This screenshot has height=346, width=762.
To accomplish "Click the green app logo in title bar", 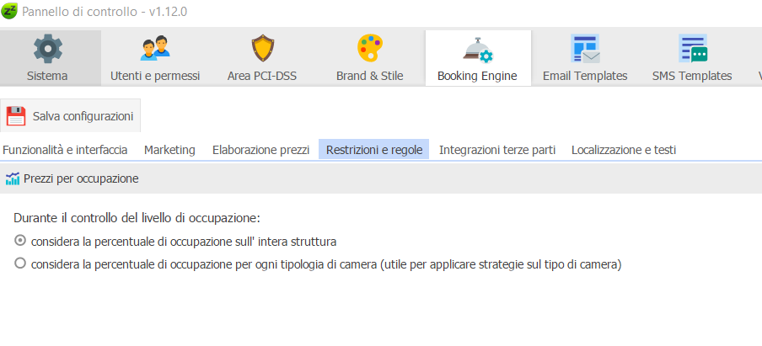I will 8,11.
